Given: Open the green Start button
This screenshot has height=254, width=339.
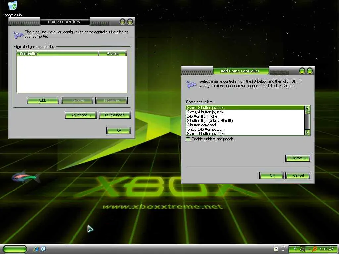Looking at the screenshot, I should 15,249.
